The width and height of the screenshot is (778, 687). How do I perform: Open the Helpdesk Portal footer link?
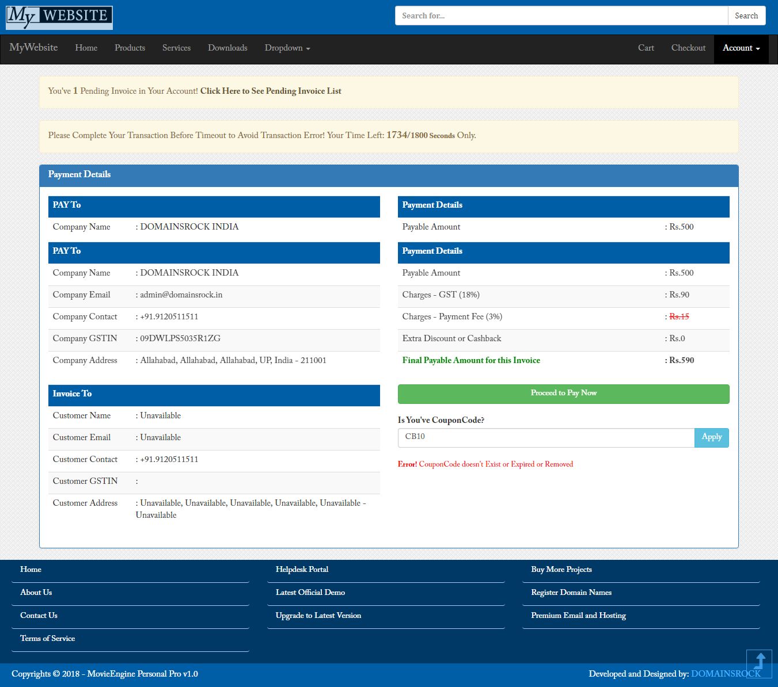tap(302, 570)
